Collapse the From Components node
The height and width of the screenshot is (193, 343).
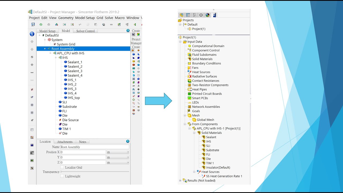click(185, 124)
